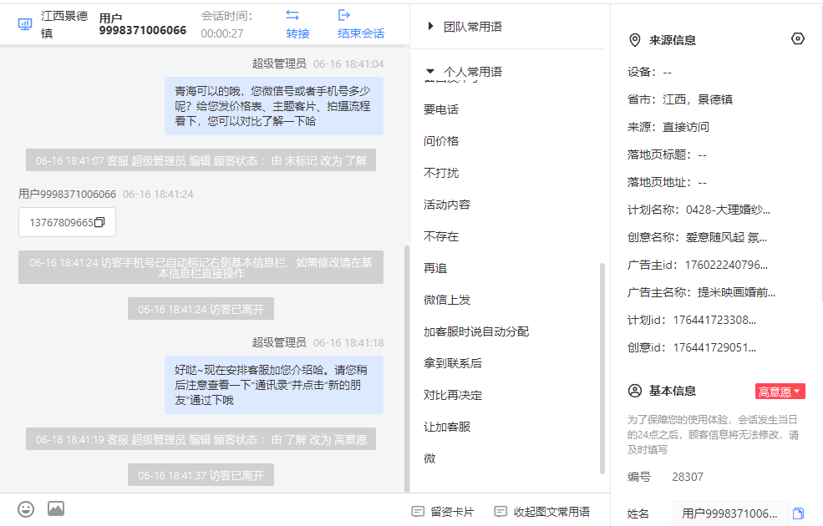Collapse the 个人常用语 section
Screen dimensions: 823x526
coord(430,71)
